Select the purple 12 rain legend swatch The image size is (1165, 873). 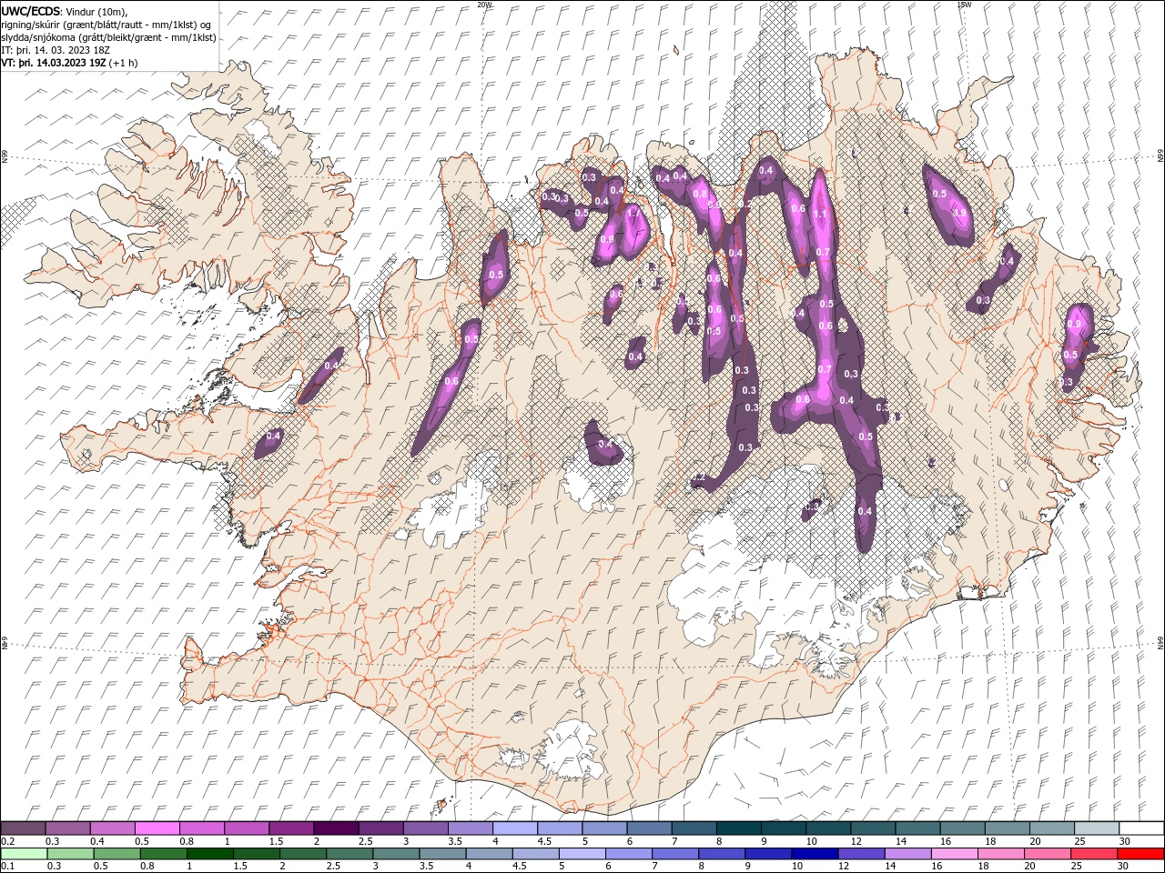point(860,854)
